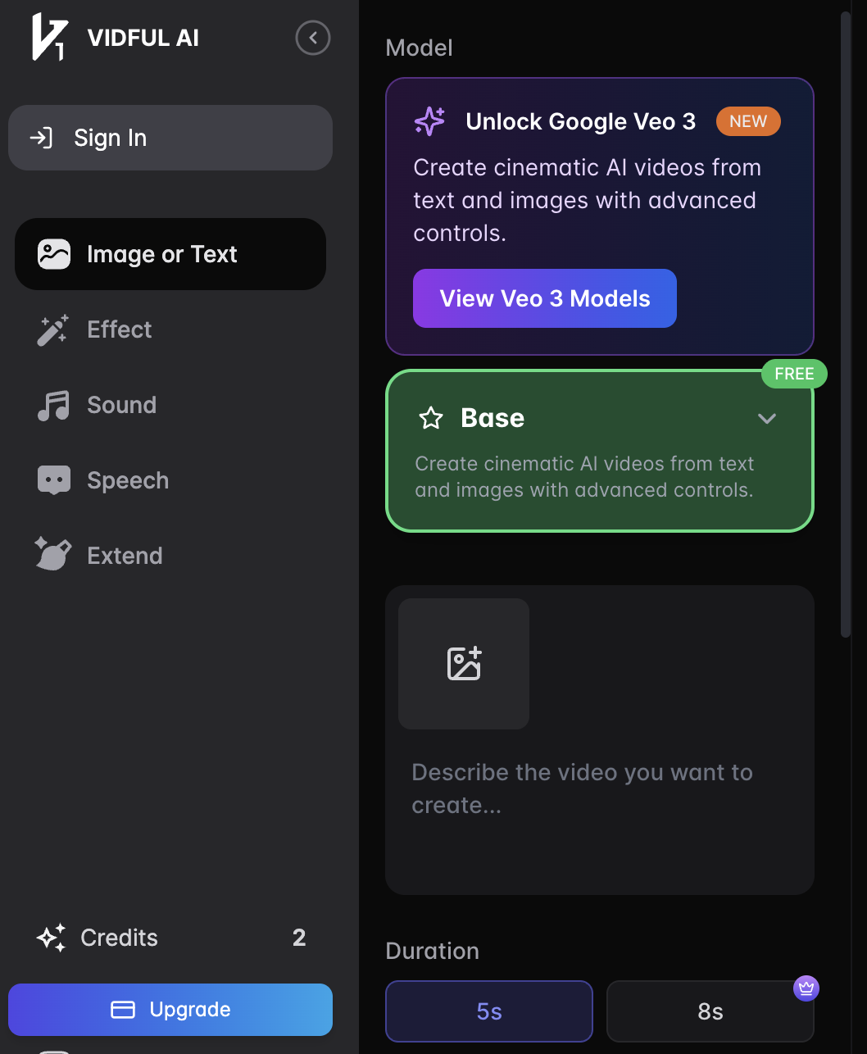This screenshot has height=1054, width=867.
Task: Click the image upload icon
Action: [464, 664]
